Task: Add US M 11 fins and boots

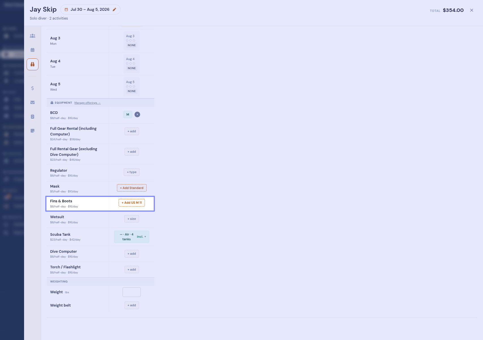Action: click(x=132, y=203)
